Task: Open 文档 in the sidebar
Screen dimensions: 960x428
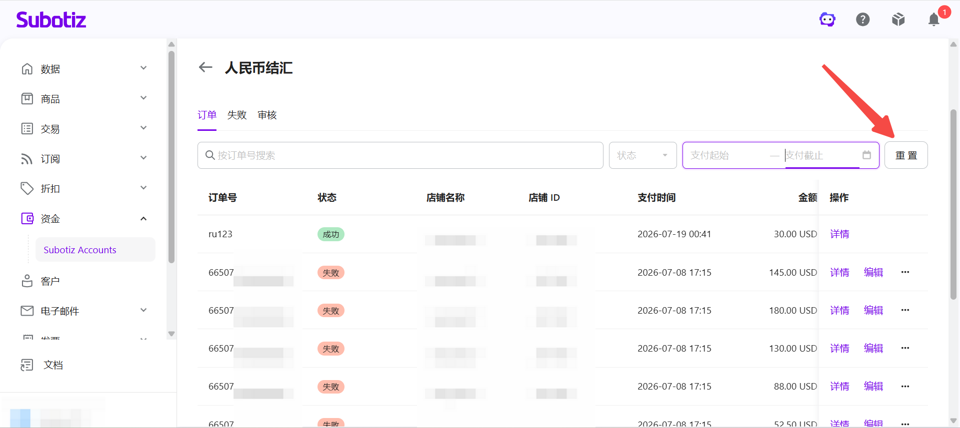Action: pos(53,365)
